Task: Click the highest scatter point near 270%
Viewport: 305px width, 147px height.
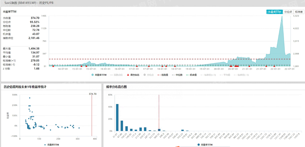Action: (x=30, y=98)
